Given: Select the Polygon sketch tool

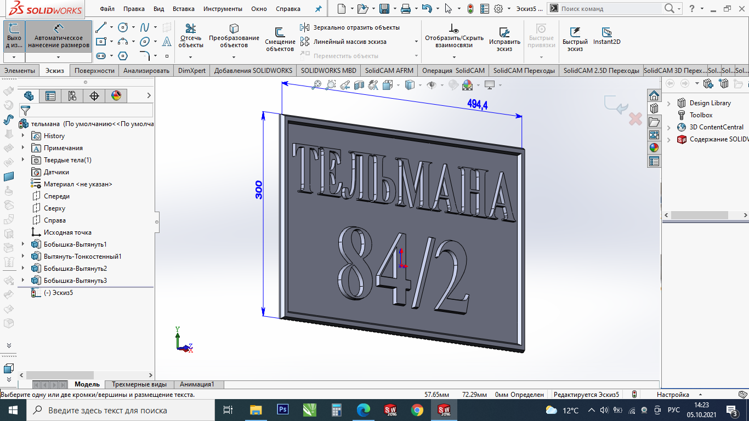Looking at the screenshot, I should 123,56.
